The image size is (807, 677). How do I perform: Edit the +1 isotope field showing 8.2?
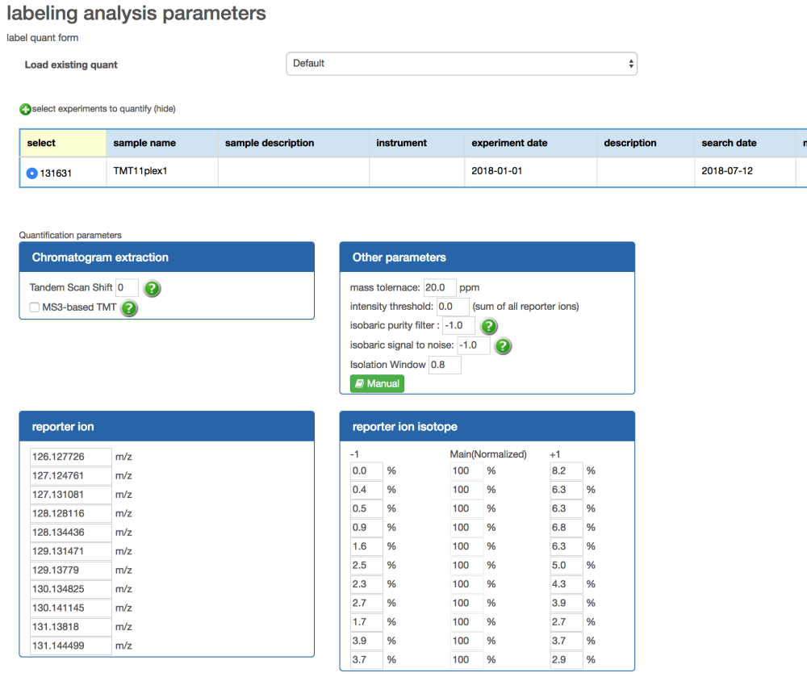coord(567,470)
